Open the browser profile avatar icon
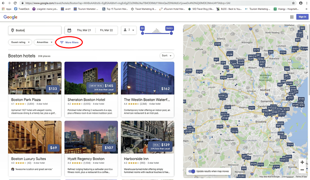Image resolution: width=310 pixels, height=180 pixels. tap(301, 3)
